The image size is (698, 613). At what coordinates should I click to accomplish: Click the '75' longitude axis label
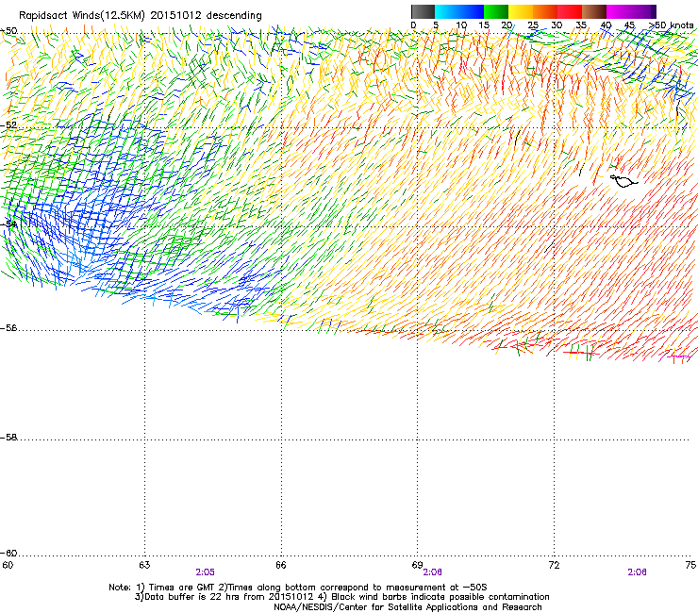(690, 565)
